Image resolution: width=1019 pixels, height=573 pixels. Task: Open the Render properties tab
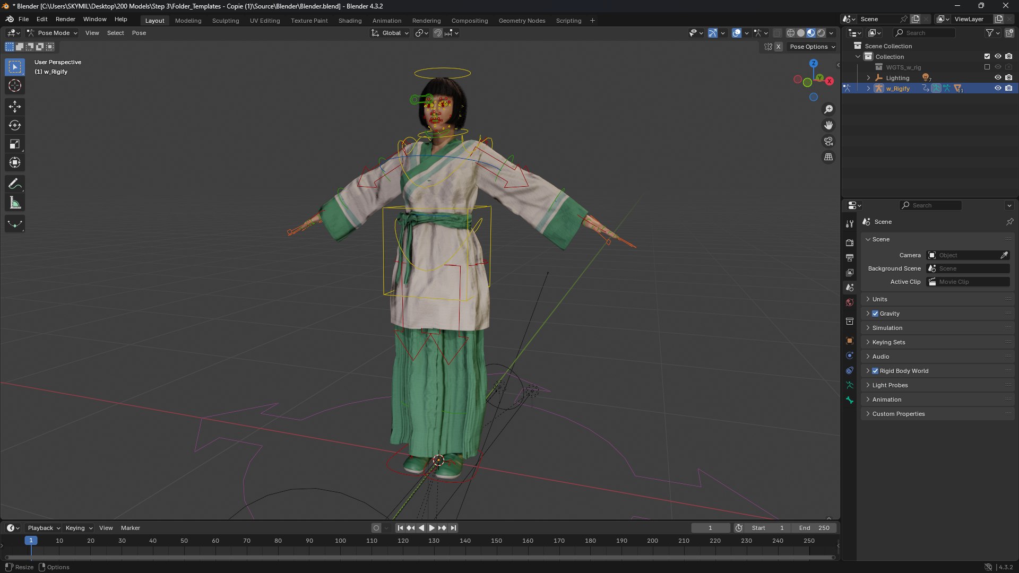pyautogui.click(x=850, y=242)
